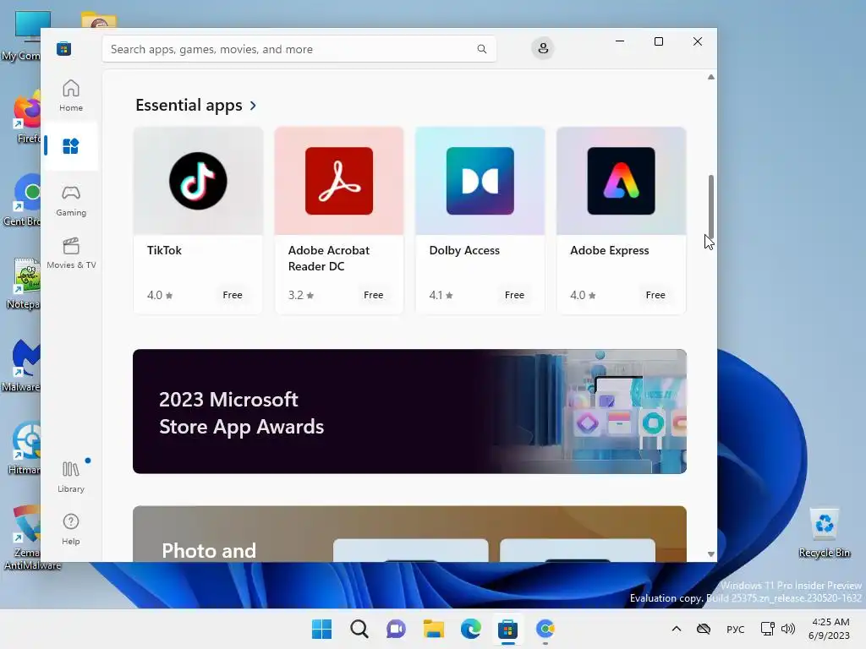Screen dimensions: 866x649
Task: Click the Dolby Access app icon
Action: pos(480,181)
